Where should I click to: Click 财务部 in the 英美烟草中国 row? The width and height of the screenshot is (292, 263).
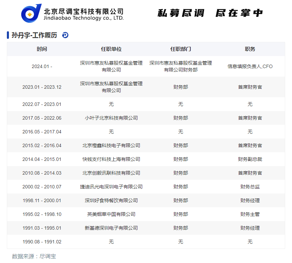[x=181, y=214]
